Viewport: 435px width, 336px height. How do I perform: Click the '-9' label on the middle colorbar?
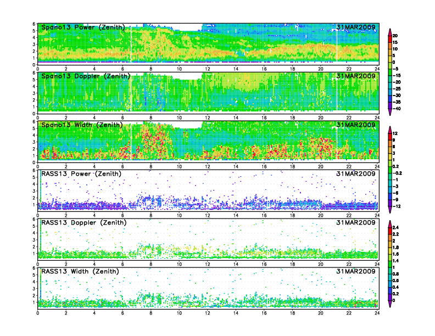[x=395, y=200]
